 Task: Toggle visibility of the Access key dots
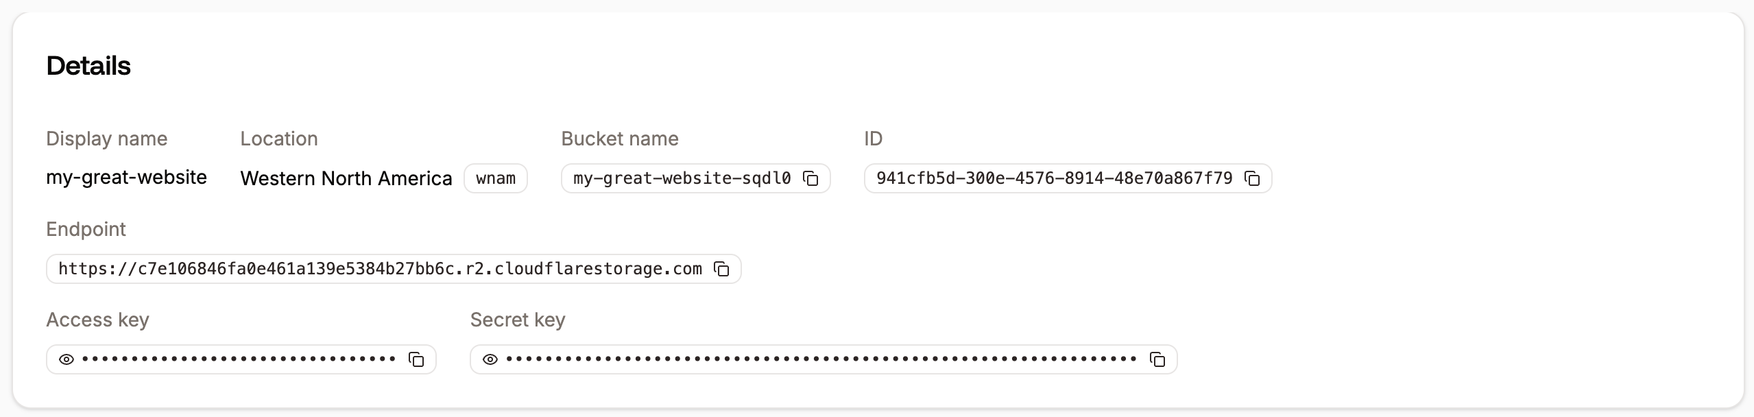67,359
